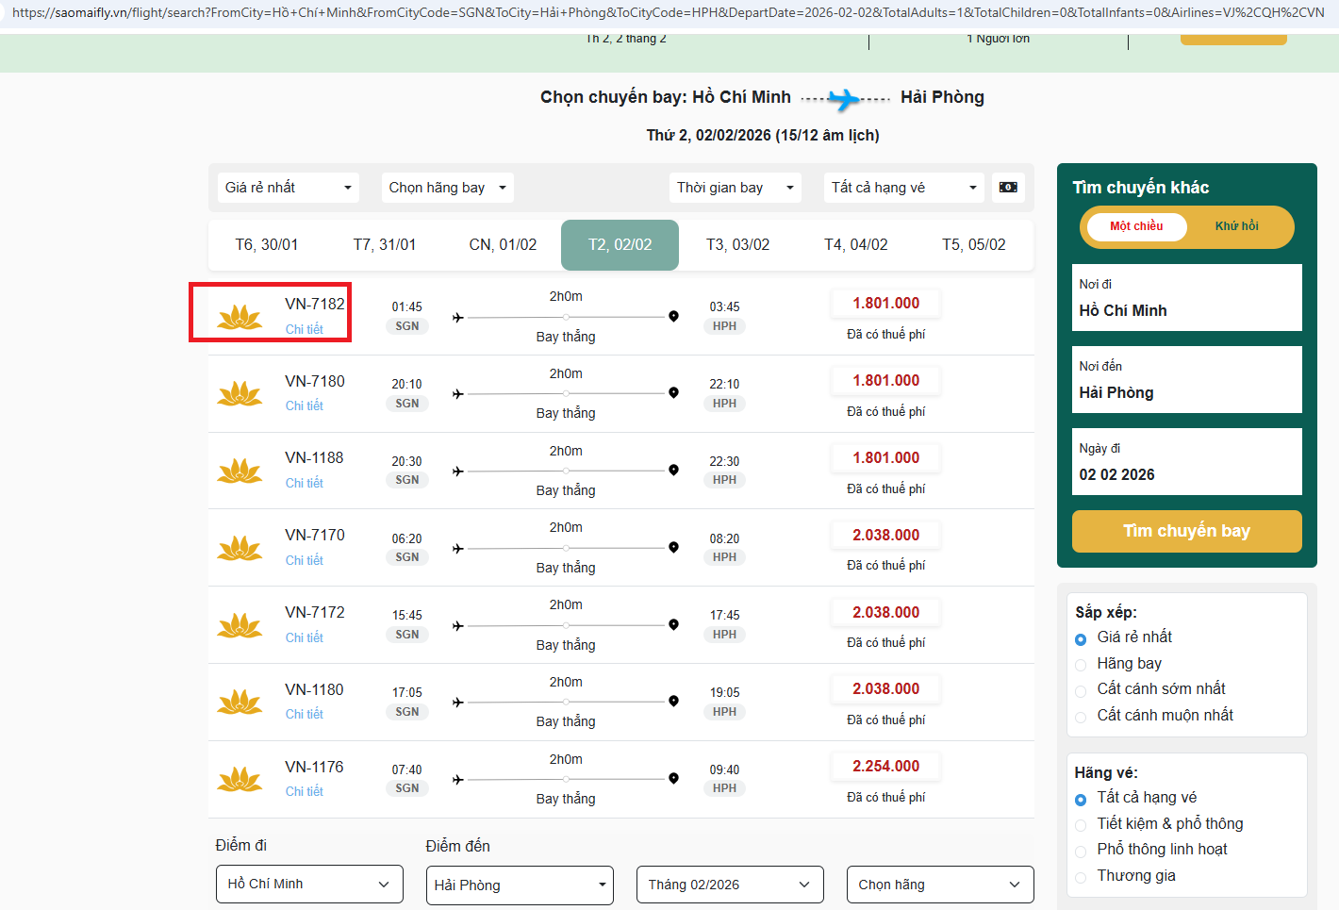Choose 'Thương gia' ticket class radio

pos(1081,877)
